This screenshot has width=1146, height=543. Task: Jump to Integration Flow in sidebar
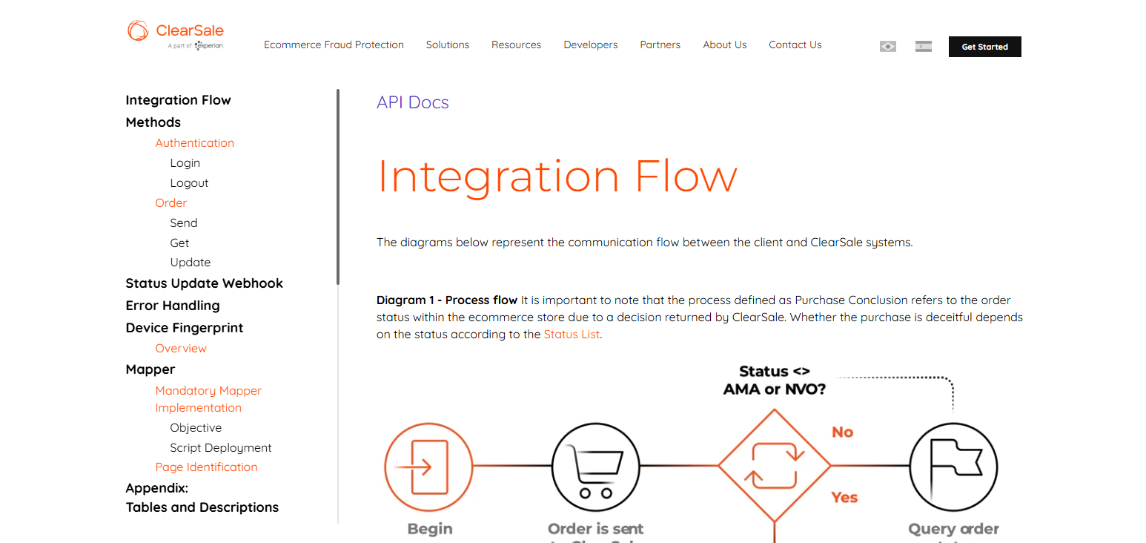pos(178,100)
